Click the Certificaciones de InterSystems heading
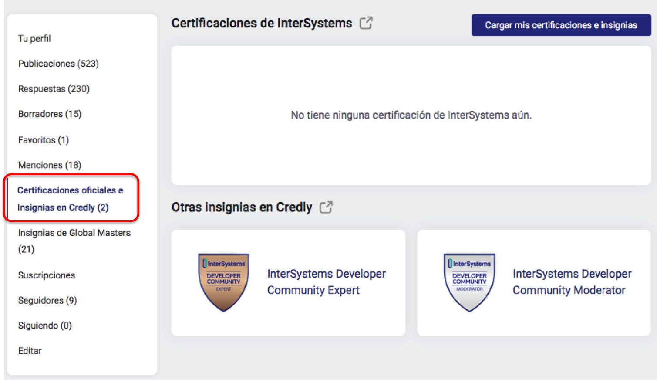 [262, 23]
